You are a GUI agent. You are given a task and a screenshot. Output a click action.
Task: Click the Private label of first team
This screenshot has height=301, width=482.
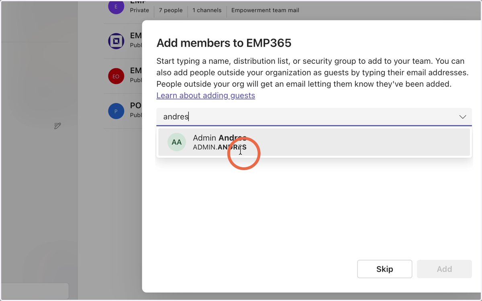pos(139,10)
